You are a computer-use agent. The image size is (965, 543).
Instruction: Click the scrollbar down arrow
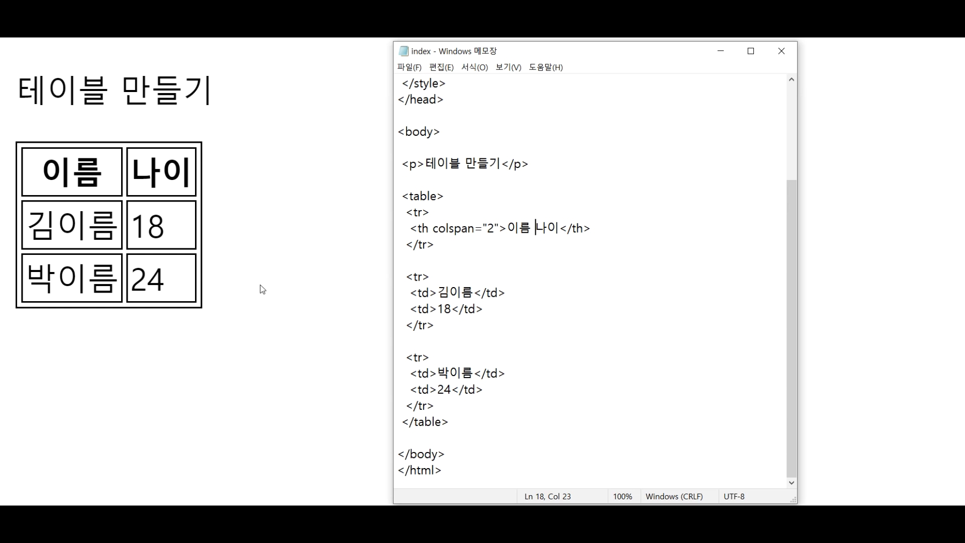tap(792, 483)
